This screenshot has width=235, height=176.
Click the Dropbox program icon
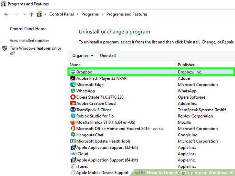pyautogui.click(x=73, y=72)
